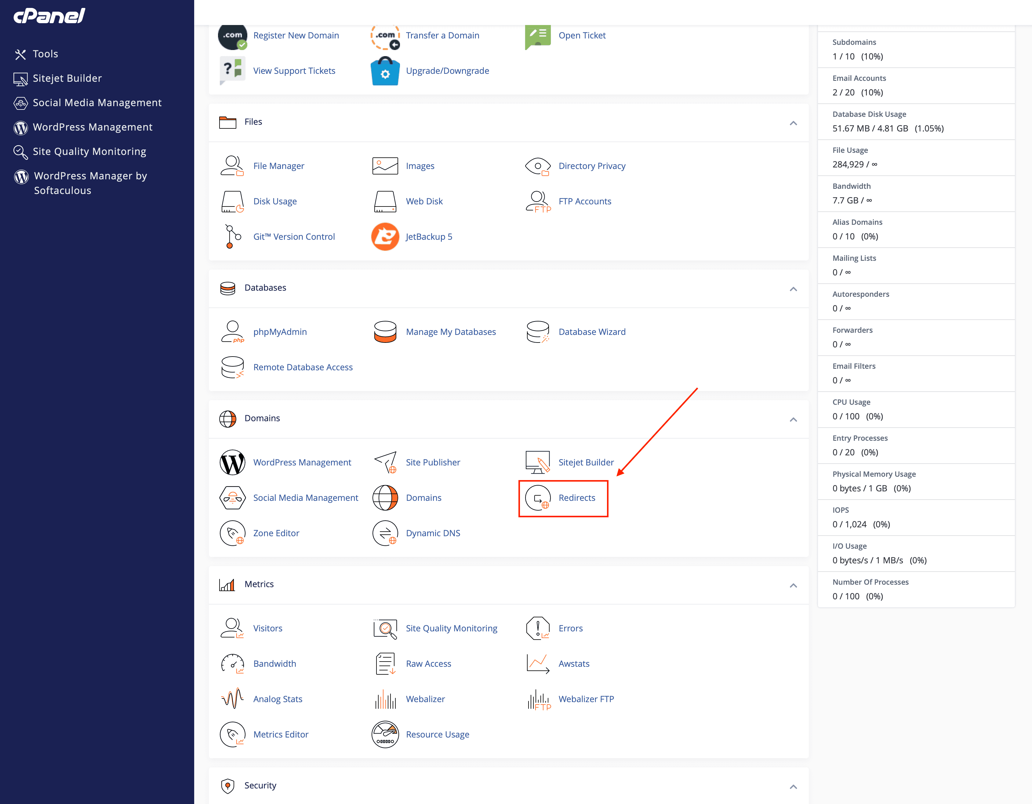Click the phpMyAdmin icon
Viewport: 1032px width, 804px height.
[232, 332]
